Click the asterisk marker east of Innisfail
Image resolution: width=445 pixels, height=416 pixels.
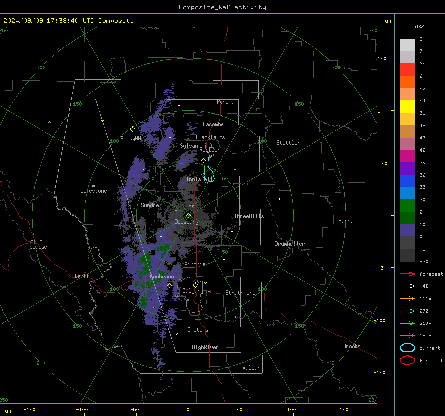point(235,170)
